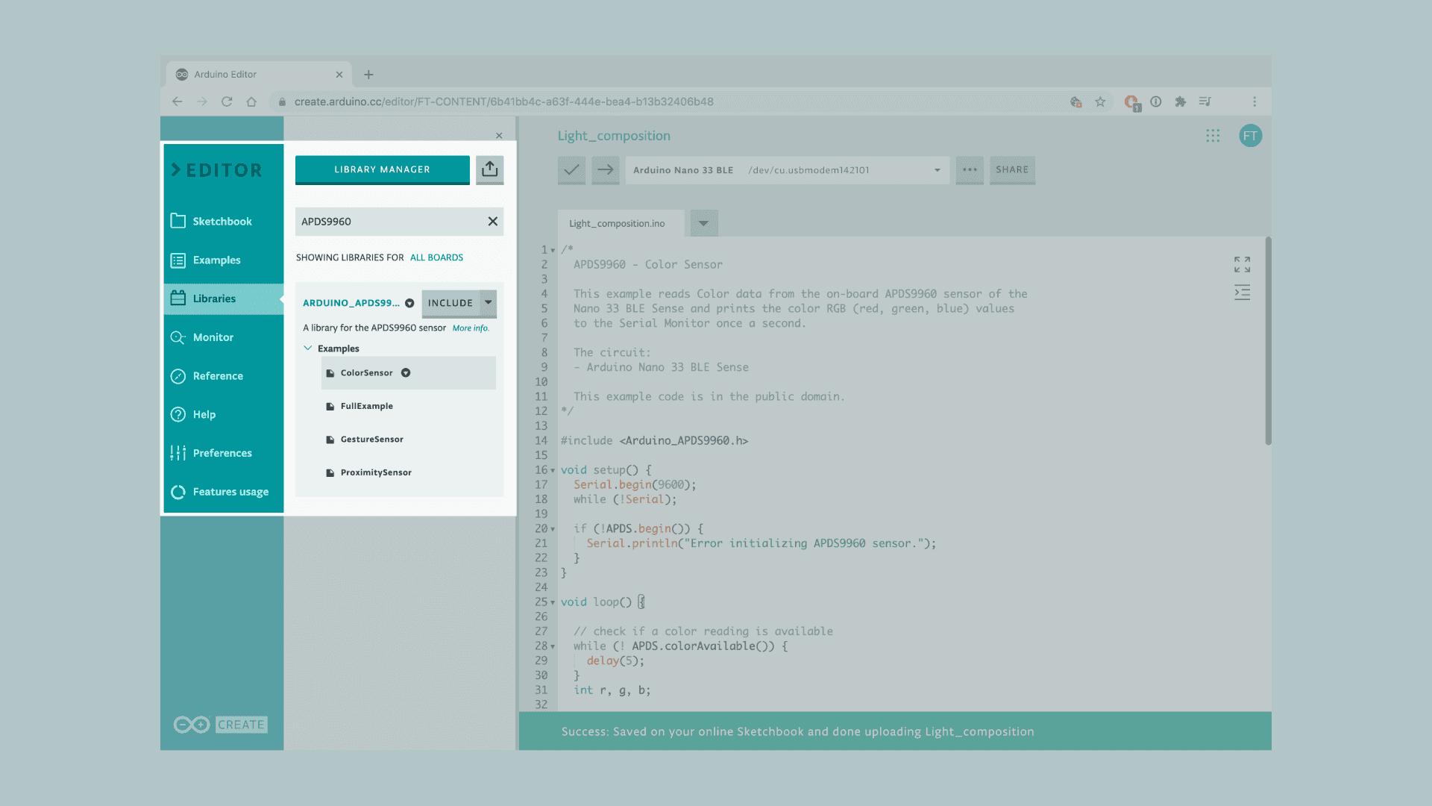Click the LIBRARY MANAGER button
1432x806 pixels.
[x=382, y=170]
